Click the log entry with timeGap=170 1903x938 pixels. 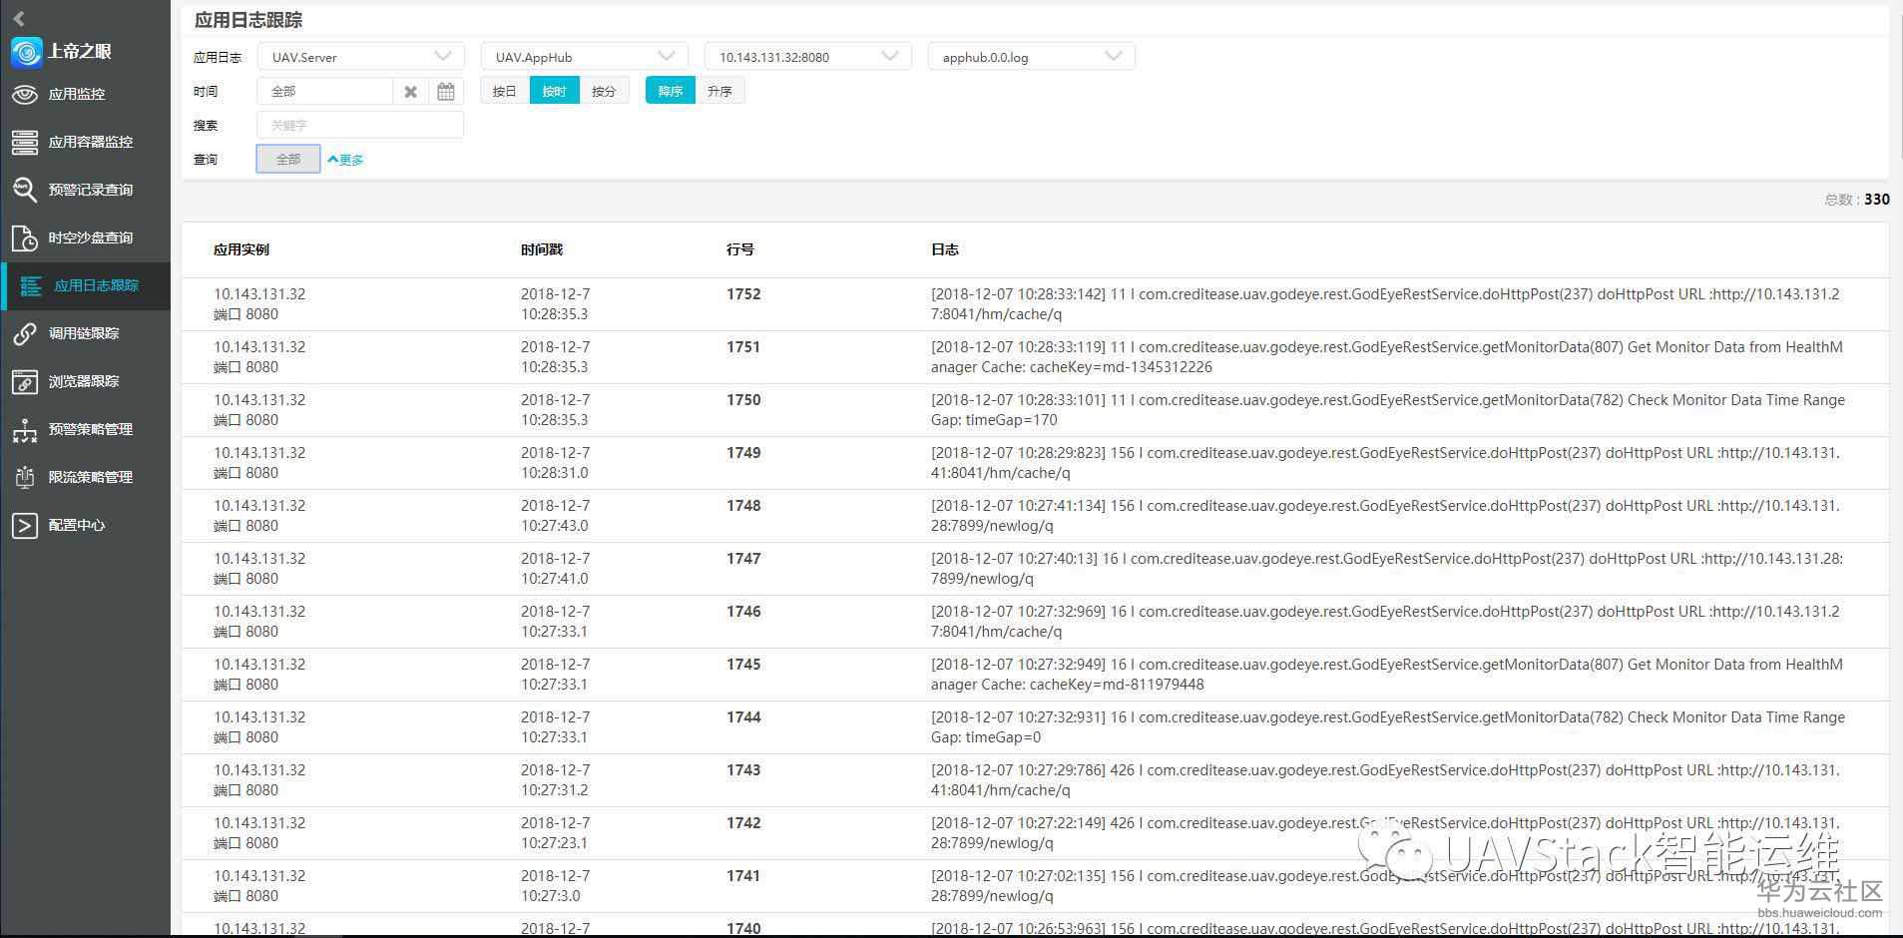click(1388, 410)
